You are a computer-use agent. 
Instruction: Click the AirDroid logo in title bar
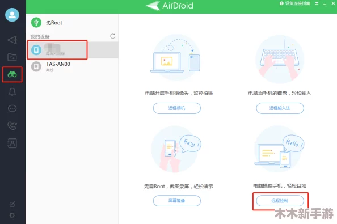(170, 6)
